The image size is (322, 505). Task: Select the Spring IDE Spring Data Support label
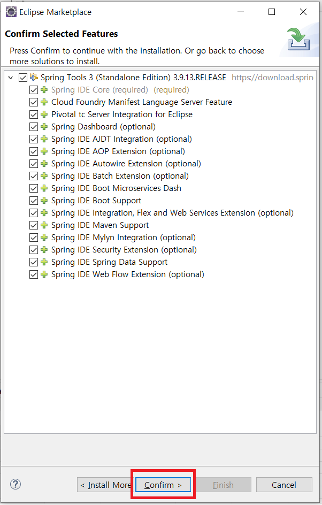109,262
